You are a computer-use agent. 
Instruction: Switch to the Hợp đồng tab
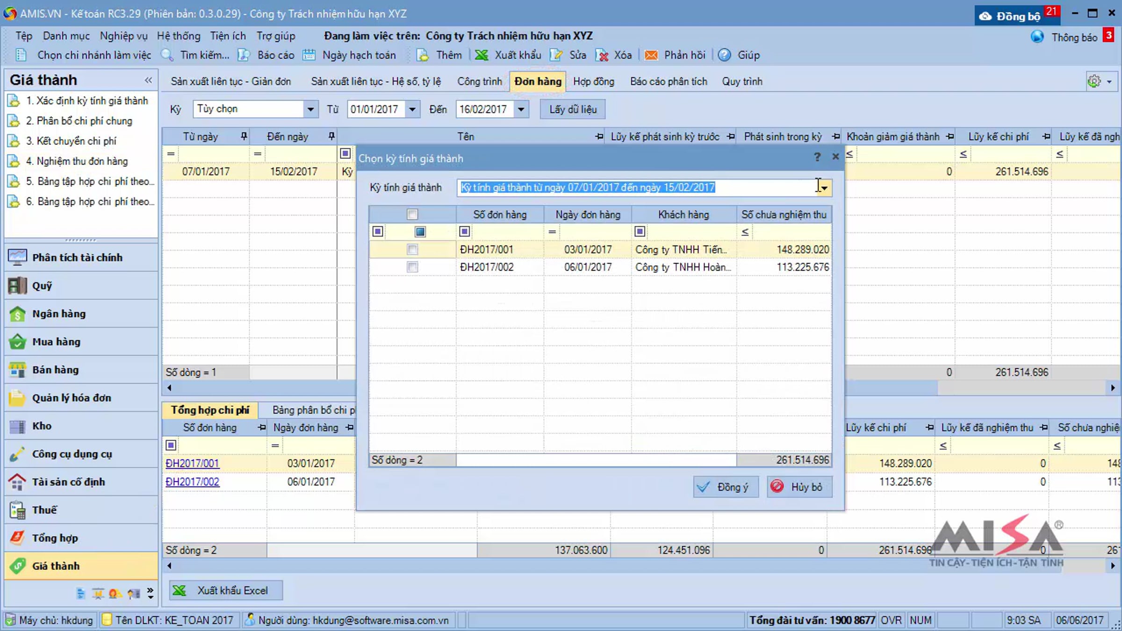(x=594, y=81)
